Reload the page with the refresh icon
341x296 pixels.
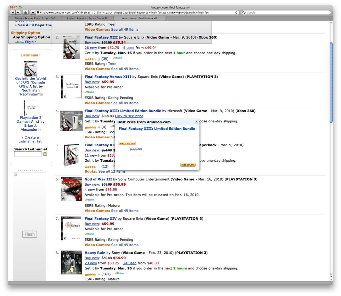point(236,12)
